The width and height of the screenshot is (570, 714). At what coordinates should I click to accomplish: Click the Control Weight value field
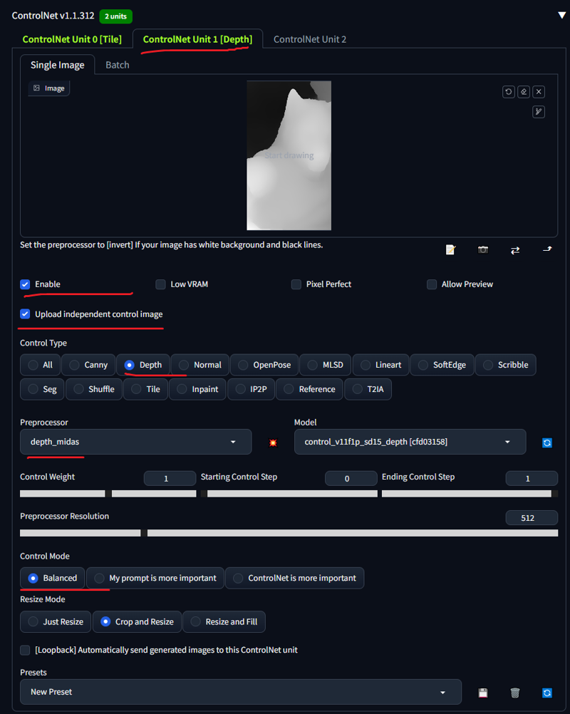(x=170, y=479)
